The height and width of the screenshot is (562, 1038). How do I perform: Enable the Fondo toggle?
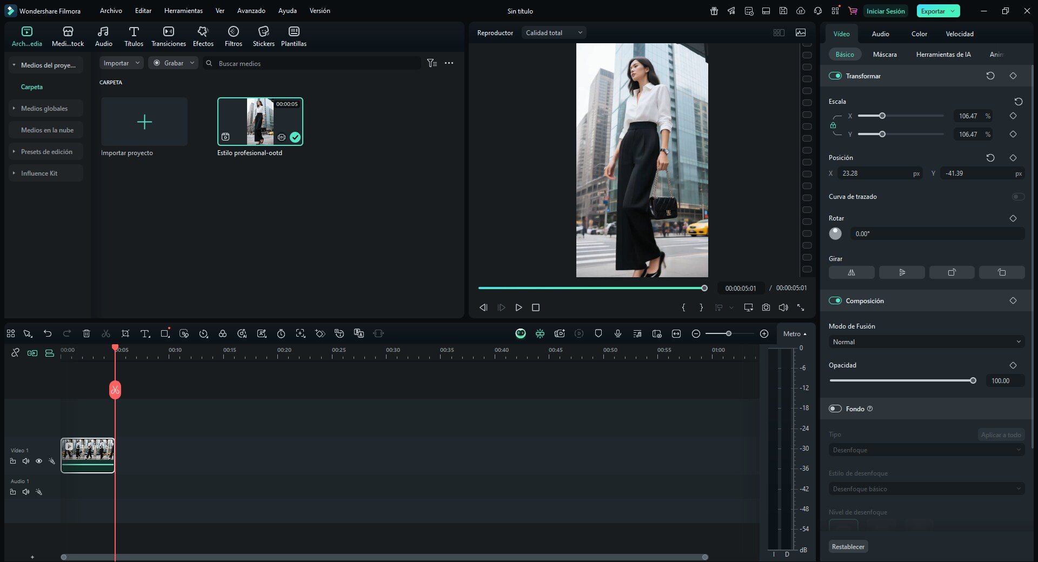[x=835, y=409]
